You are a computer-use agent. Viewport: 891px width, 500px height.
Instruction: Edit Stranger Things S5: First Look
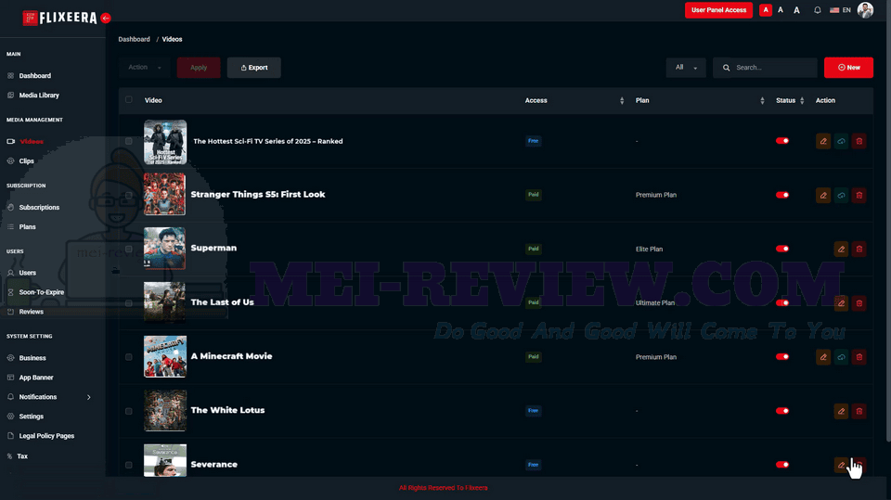[x=823, y=195]
